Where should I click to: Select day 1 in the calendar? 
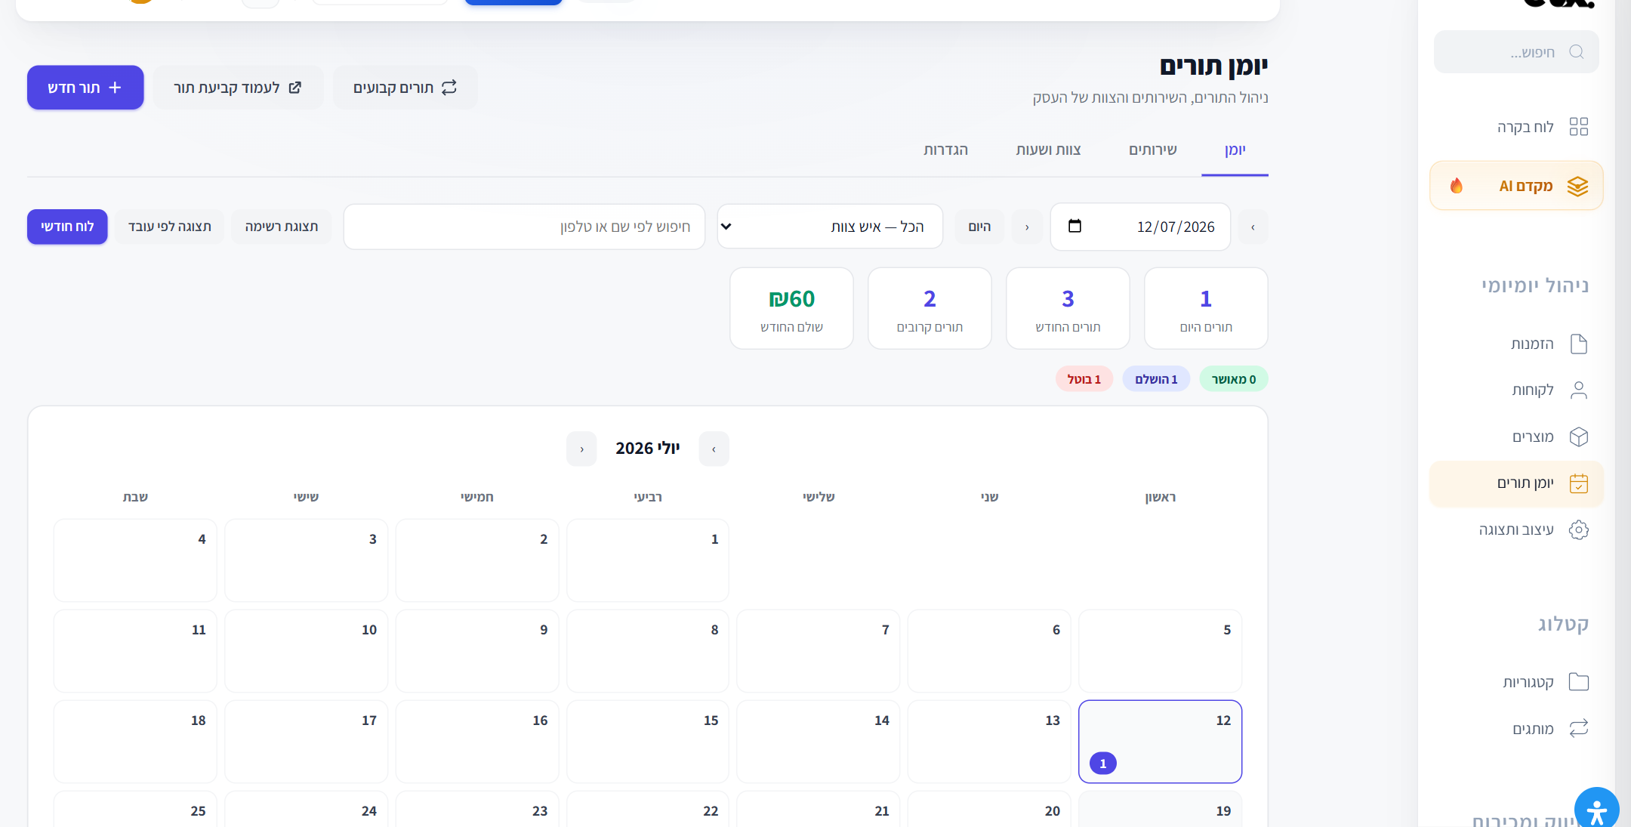pyautogui.click(x=648, y=560)
